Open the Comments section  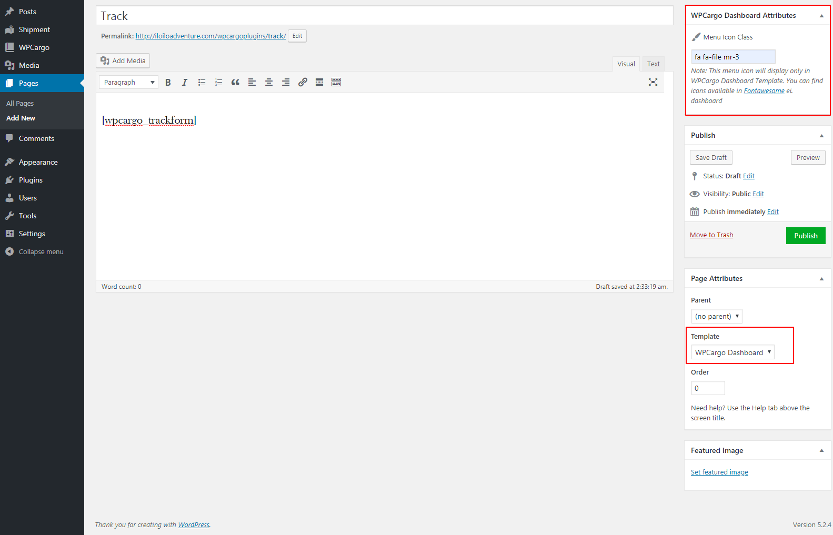coord(42,138)
